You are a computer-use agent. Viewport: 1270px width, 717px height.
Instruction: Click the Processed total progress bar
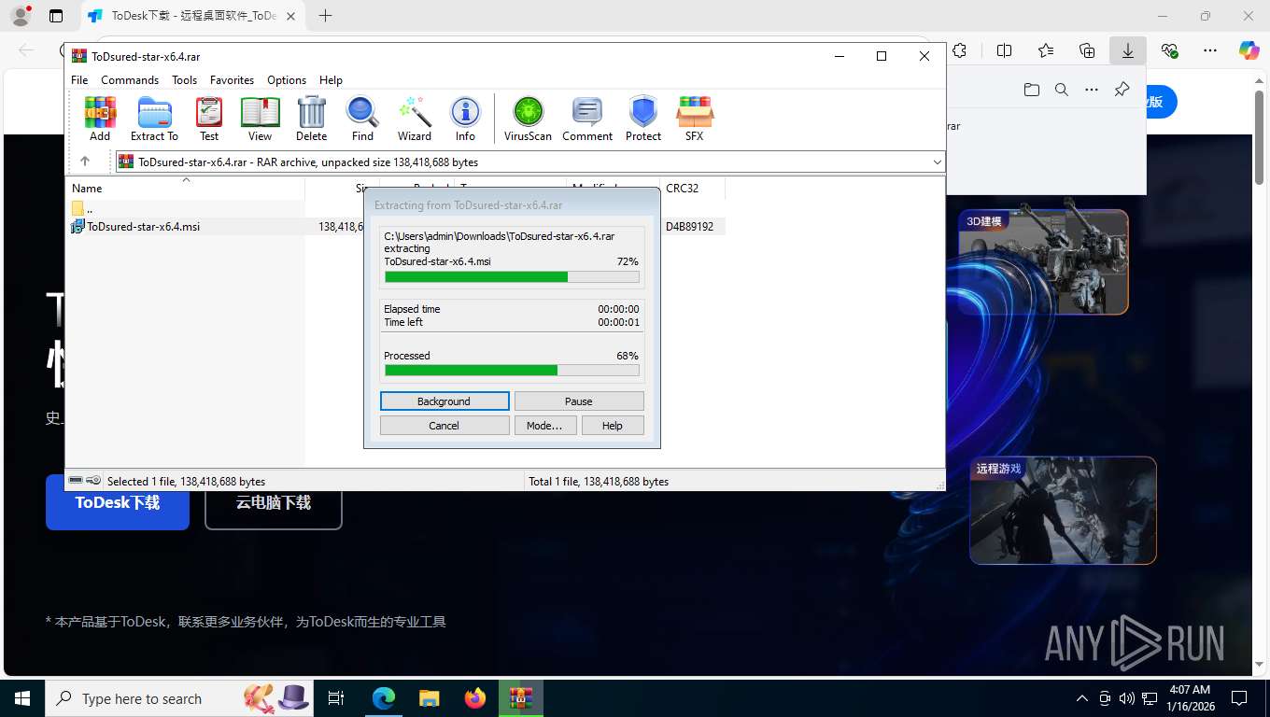512,371
